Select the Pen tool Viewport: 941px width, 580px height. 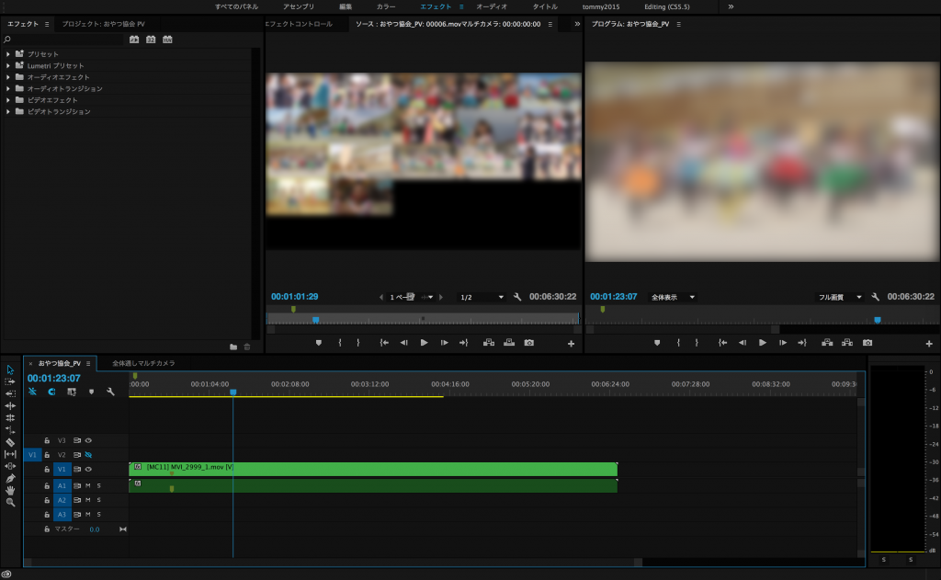[x=10, y=478]
